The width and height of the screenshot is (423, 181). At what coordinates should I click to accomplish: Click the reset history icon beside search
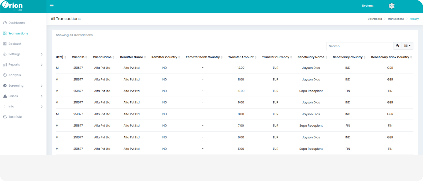click(x=397, y=46)
